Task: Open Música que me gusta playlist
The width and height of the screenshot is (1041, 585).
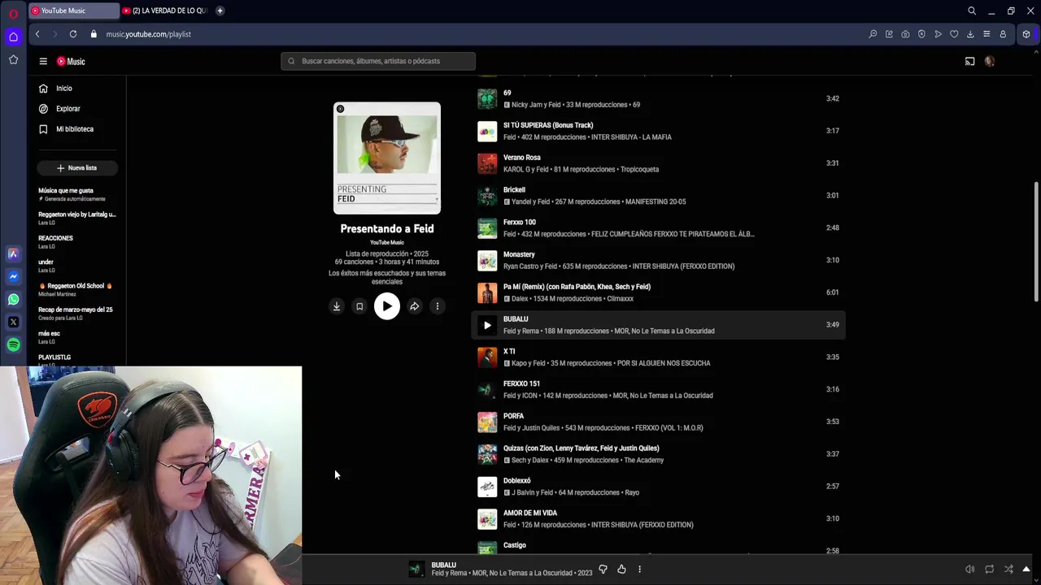Action: [77, 194]
